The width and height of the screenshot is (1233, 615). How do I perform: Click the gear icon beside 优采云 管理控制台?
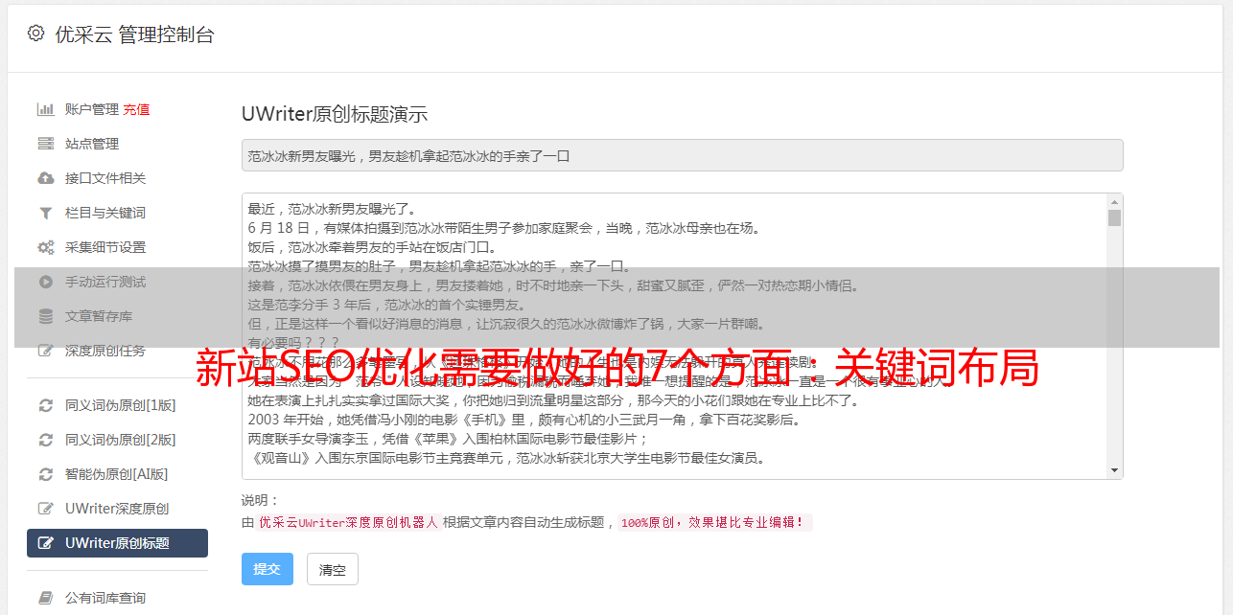pyautogui.click(x=36, y=34)
